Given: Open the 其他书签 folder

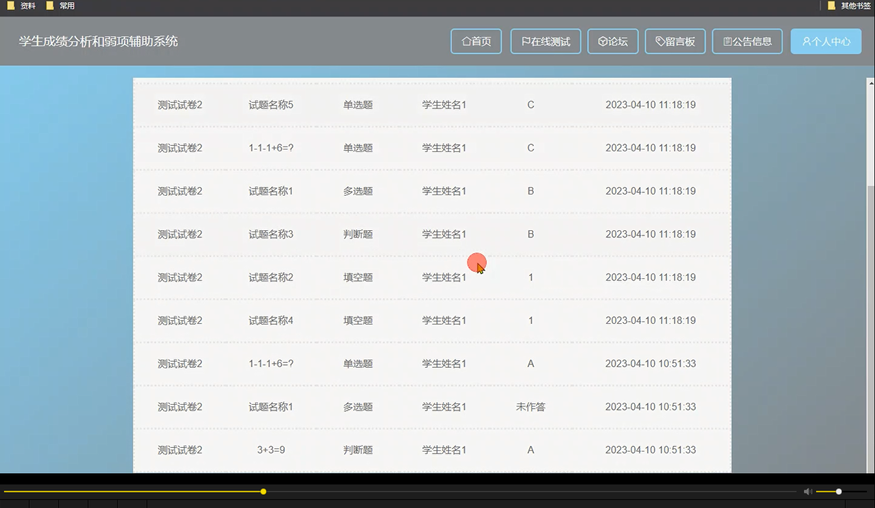Looking at the screenshot, I should tap(849, 6).
